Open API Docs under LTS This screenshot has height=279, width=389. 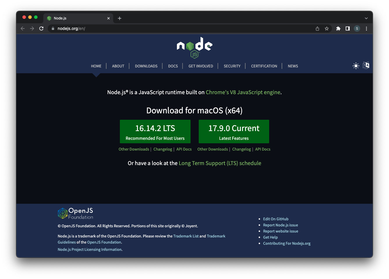184,149
